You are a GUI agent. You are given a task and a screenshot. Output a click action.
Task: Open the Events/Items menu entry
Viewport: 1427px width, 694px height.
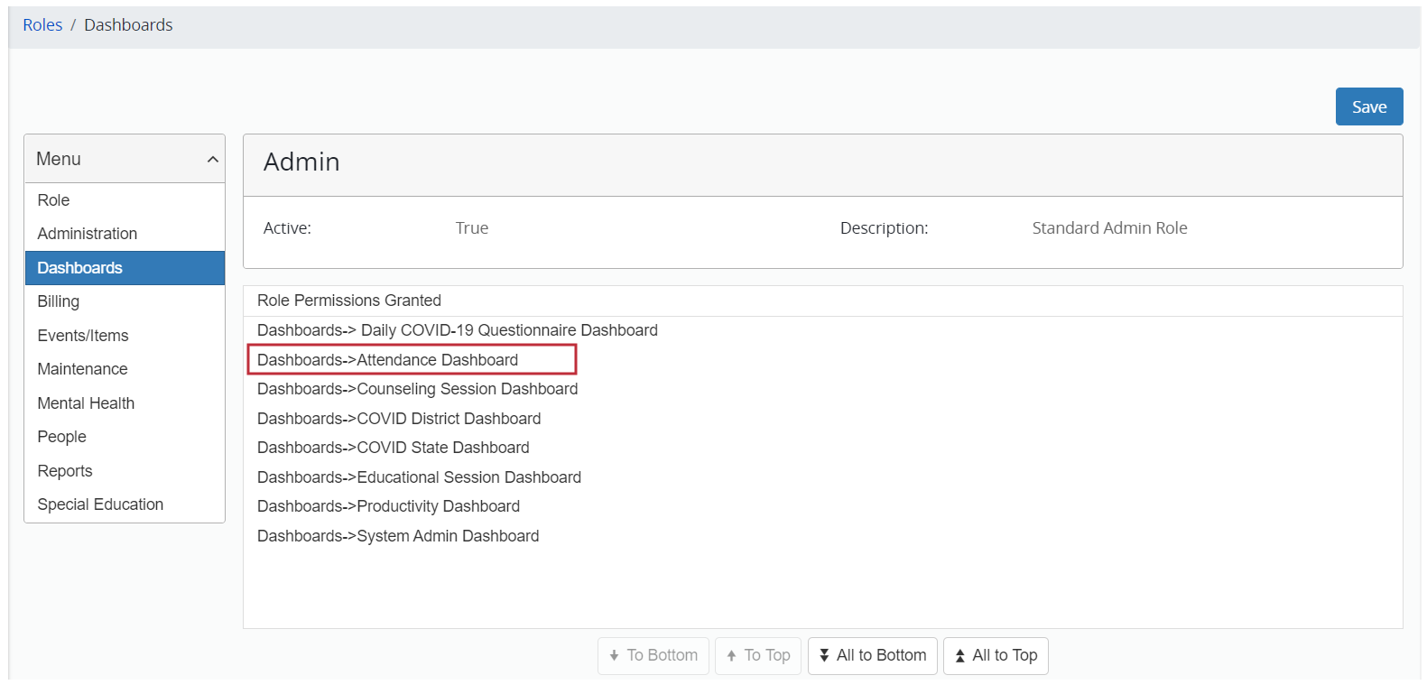click(x=83, y=336)
